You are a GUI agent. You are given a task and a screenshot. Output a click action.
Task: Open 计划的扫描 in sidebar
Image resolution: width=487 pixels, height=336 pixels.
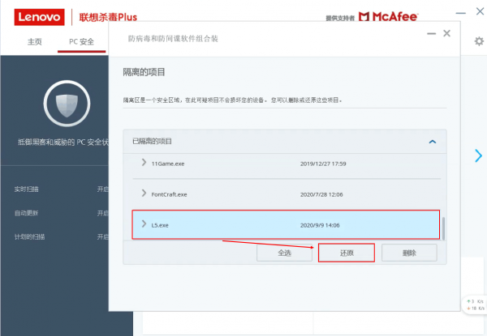pyautogui.click(x=29, y=237)
